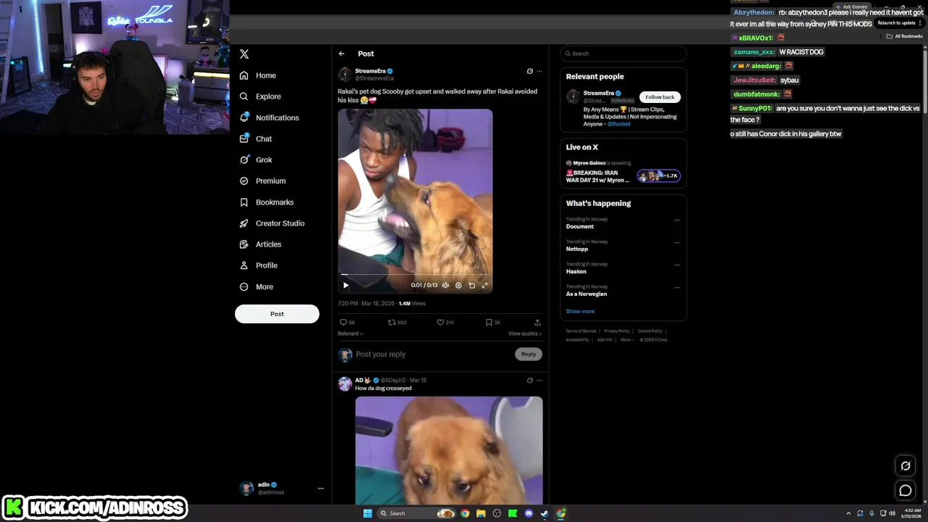Screen dimensions: 928x522
Task: Click the Post compose button
Action: tap(277, 314)
